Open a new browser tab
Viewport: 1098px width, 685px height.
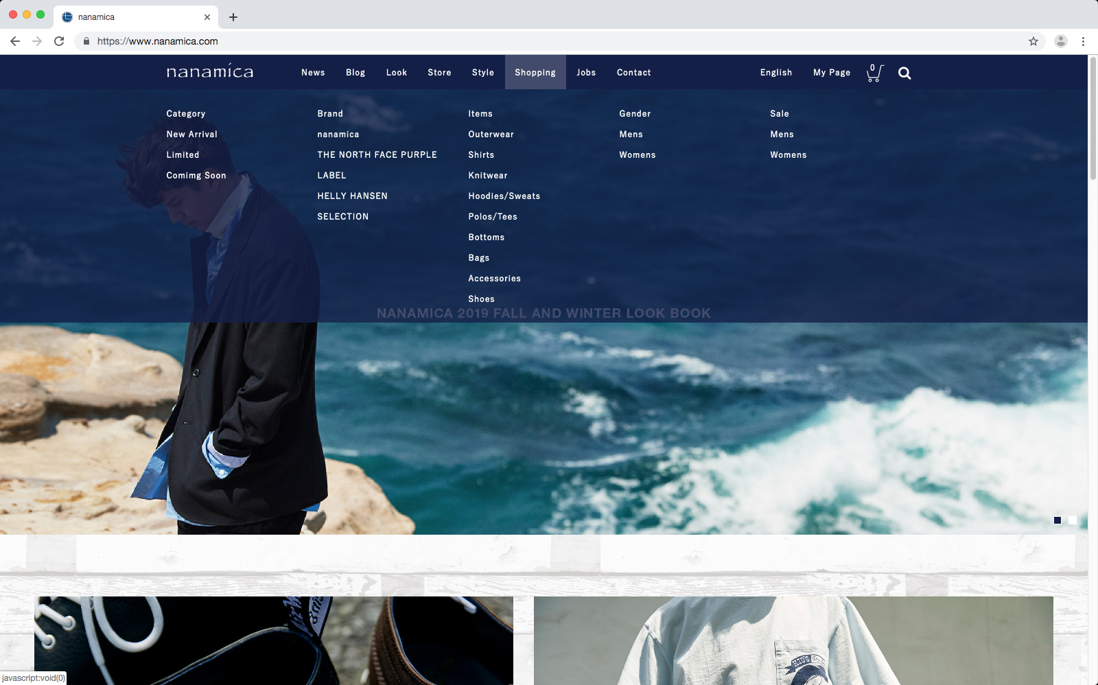(233, 17)
